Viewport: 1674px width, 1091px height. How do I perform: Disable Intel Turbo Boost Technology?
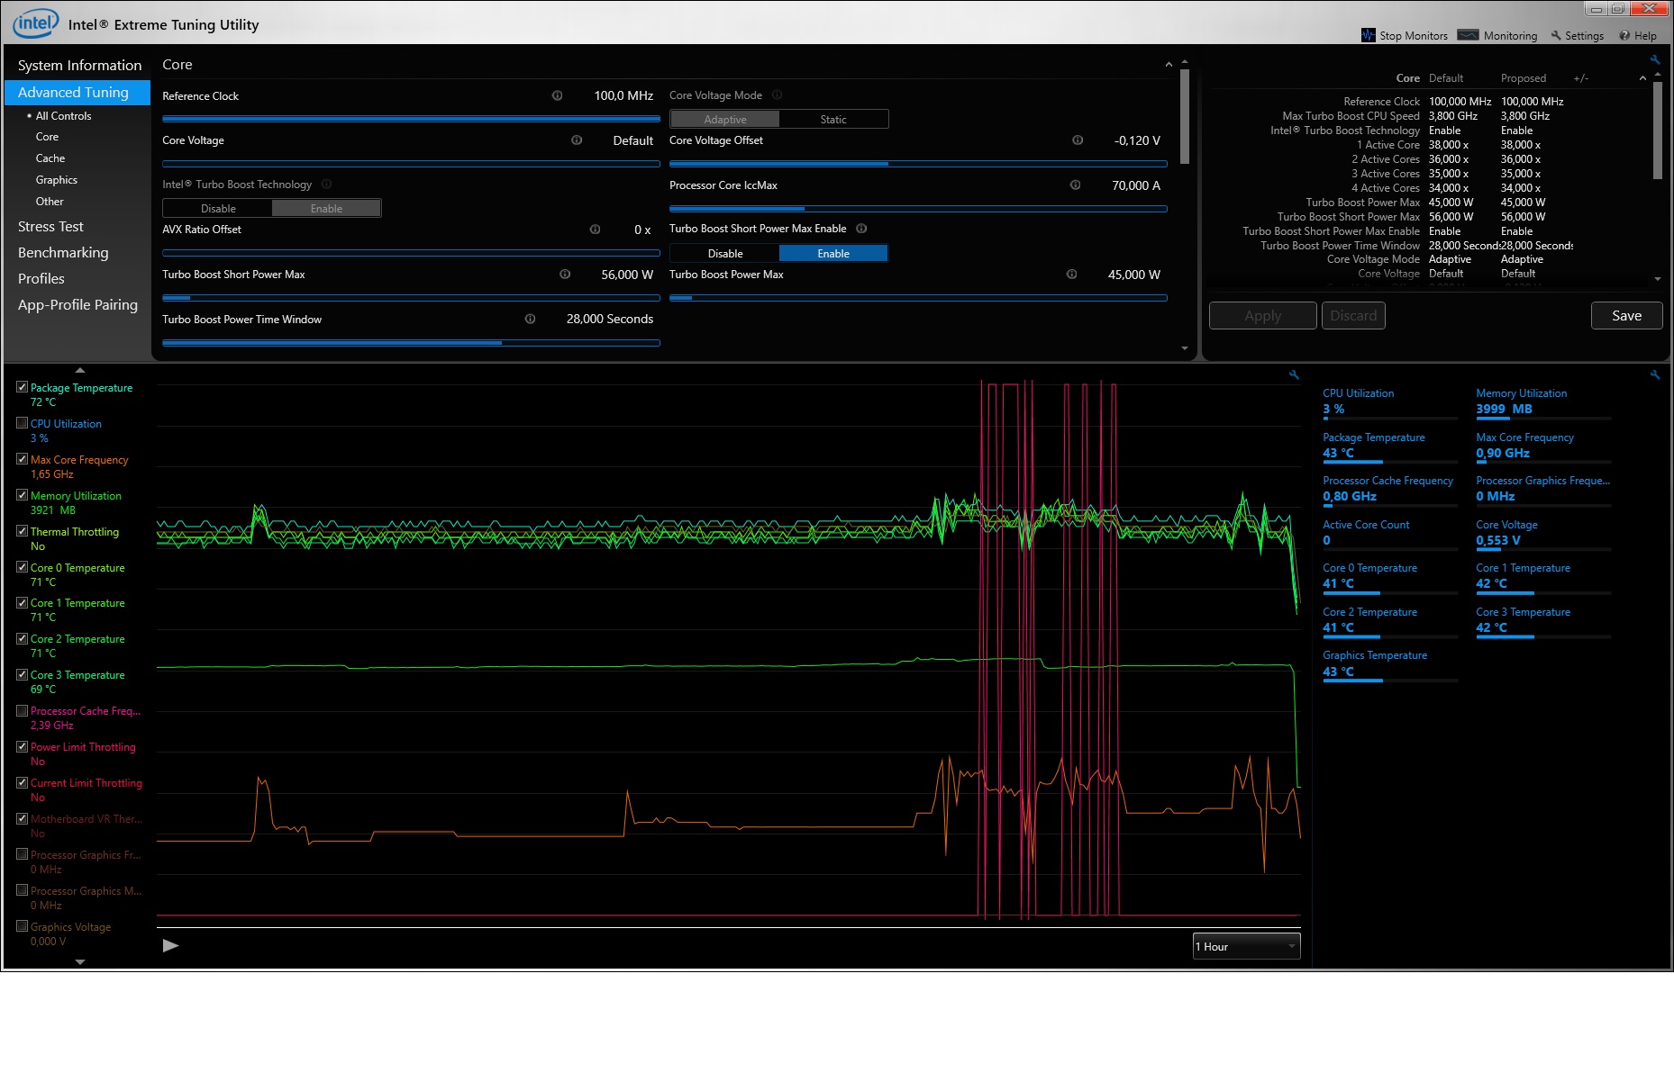218,208
